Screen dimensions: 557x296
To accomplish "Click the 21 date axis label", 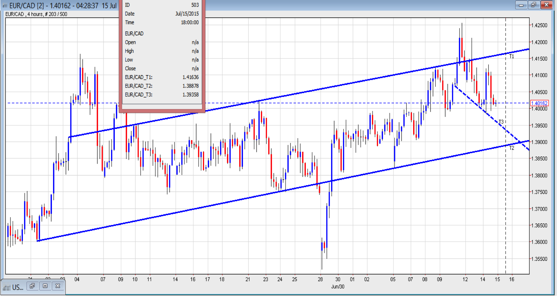I will point(248,279).
